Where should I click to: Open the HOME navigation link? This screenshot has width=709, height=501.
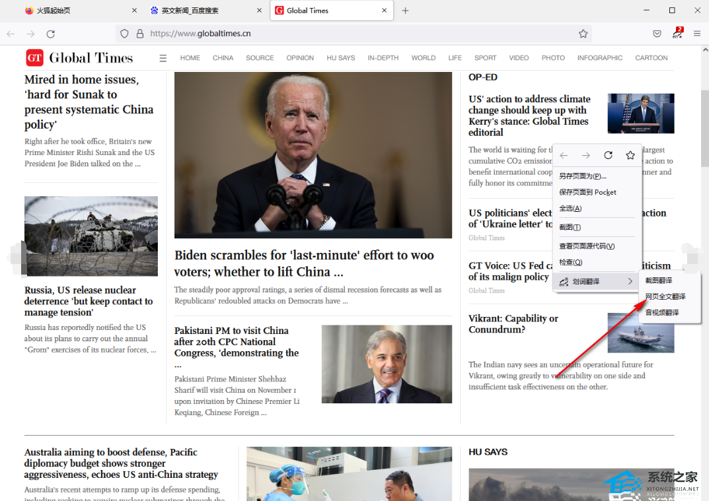(x=190, y=58)
